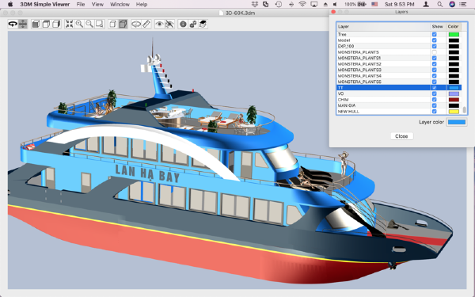Click the zoom extents icon
Image resolution: width=475 pixels, height=297 pixels.
click(70, 24)
